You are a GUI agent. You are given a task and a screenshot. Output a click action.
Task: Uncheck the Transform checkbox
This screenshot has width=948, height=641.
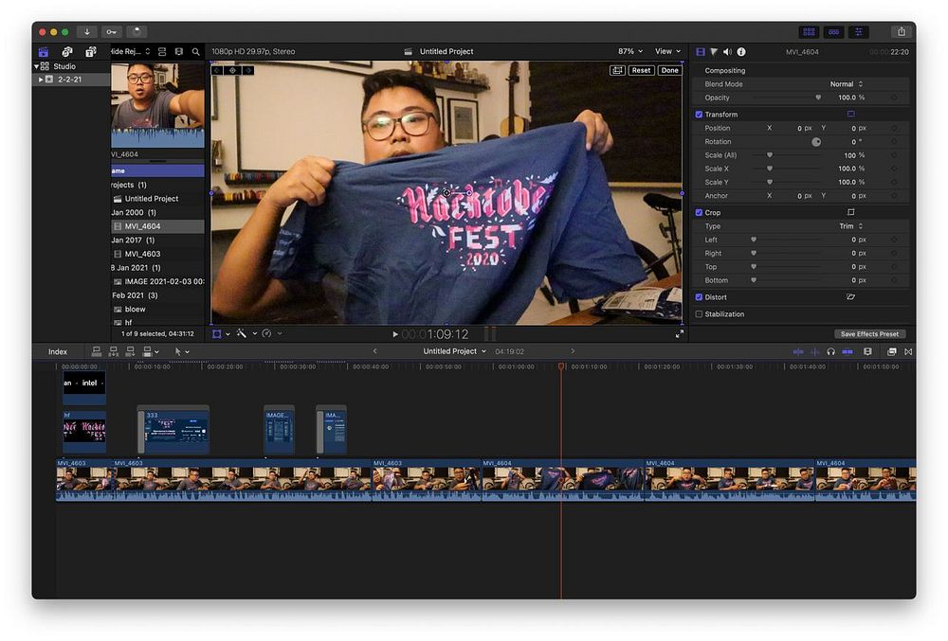tap(700, 115)
